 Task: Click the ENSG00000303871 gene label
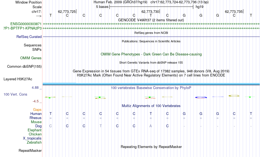26,24
